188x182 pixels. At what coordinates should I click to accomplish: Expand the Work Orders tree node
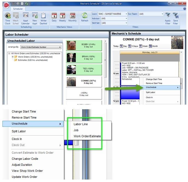tap(13, 57)
